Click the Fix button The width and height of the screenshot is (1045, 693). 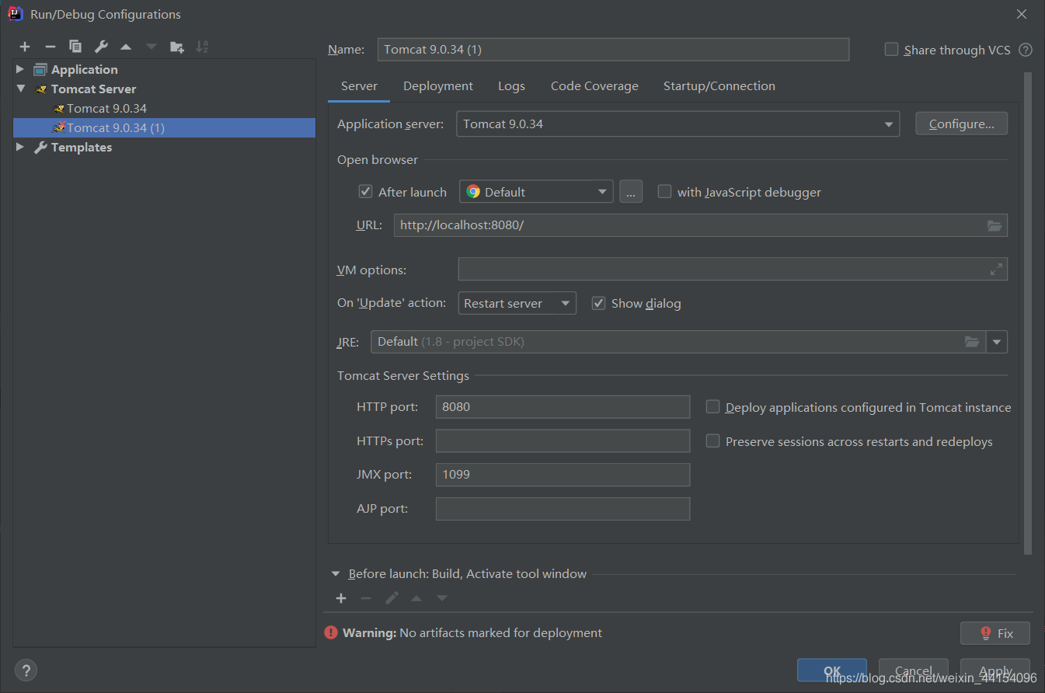click(995, 633)
